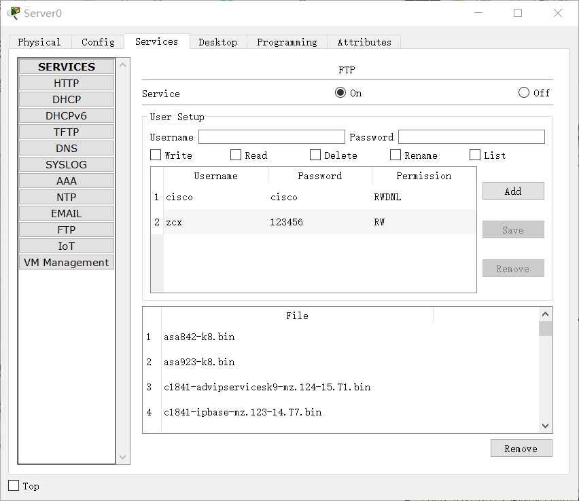Image resolution: width=579 pixels, height=501 pixels.
Task: Click services list scroll-up arrow
Action: 123,65
